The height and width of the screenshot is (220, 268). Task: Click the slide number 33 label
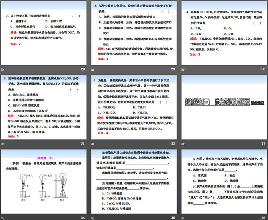263,144
